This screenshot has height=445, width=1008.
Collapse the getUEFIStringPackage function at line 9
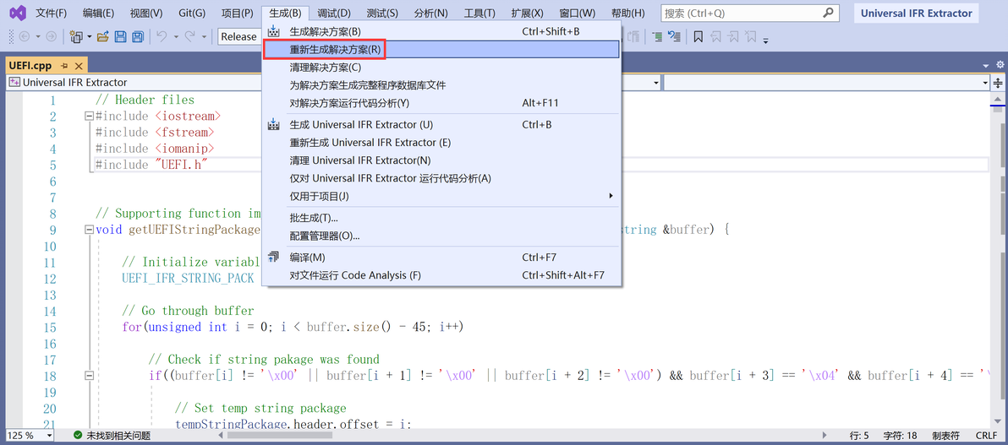[89, 230]
